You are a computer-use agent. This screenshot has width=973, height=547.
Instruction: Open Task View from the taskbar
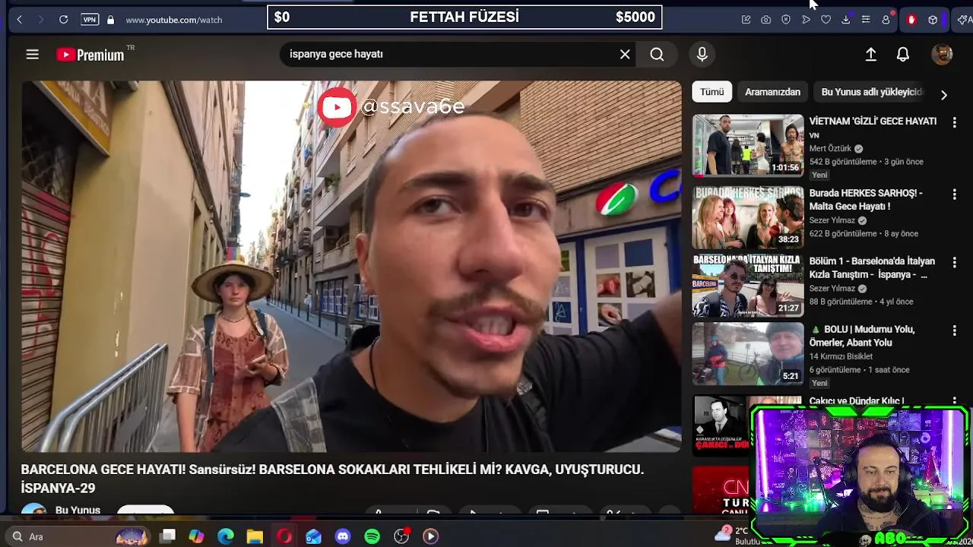[168, 536]
